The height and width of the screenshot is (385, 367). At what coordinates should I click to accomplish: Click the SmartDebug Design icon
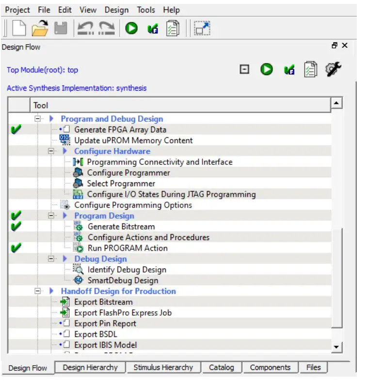tap(79, 280)
